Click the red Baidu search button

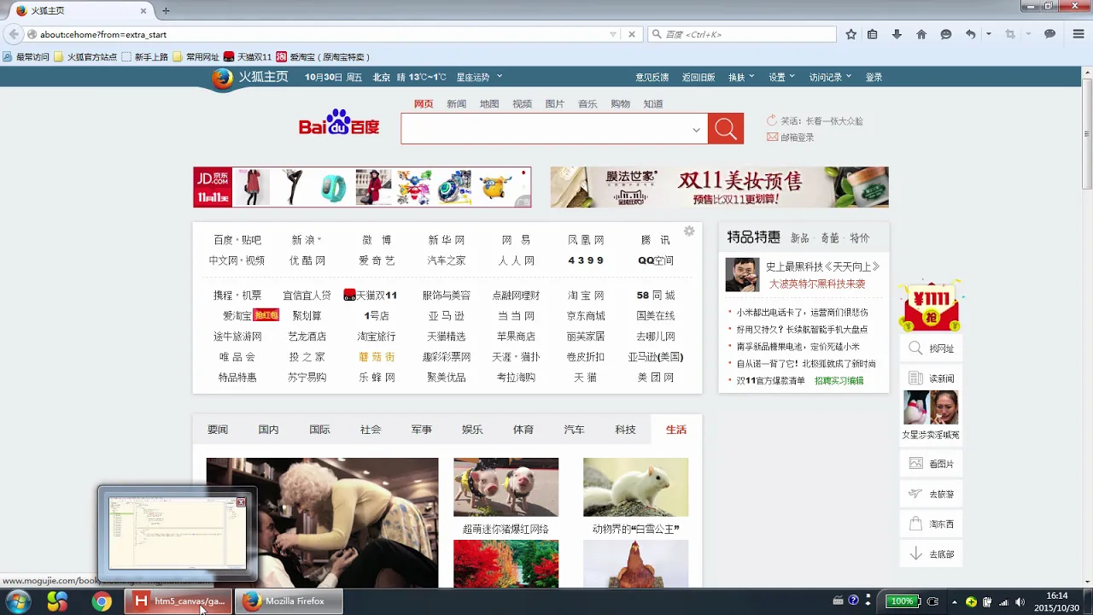pos(726,129)
